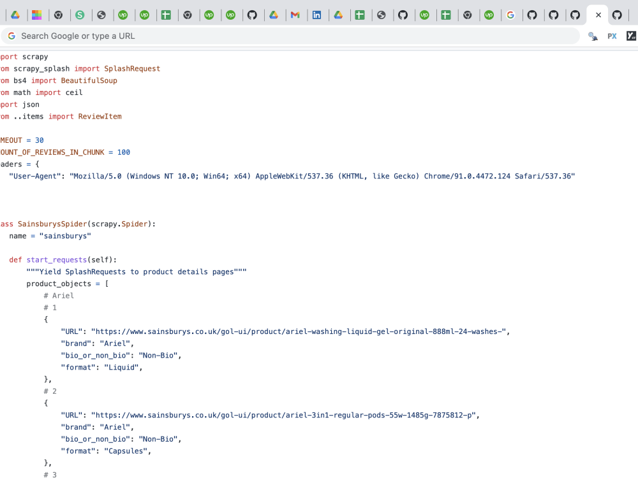This screenshot has width=638, height=478.
Task: Click the product_objects variable name
Action: 59,284
